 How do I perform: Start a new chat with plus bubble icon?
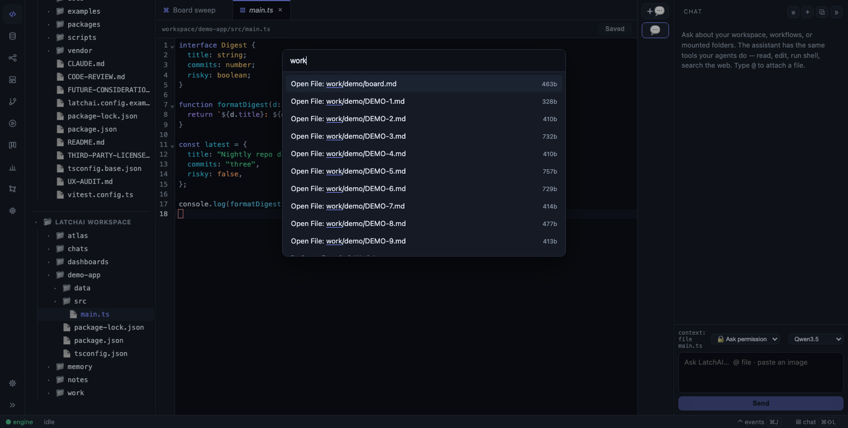click(x=655, y=11)
